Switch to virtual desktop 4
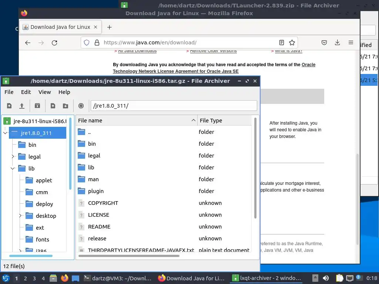Viewport: 379px width, 284px height. pyautogui.click(x=43, y=278)
